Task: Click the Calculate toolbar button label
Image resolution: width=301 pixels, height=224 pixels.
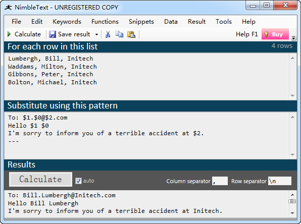Action: [x=28, y=34]
